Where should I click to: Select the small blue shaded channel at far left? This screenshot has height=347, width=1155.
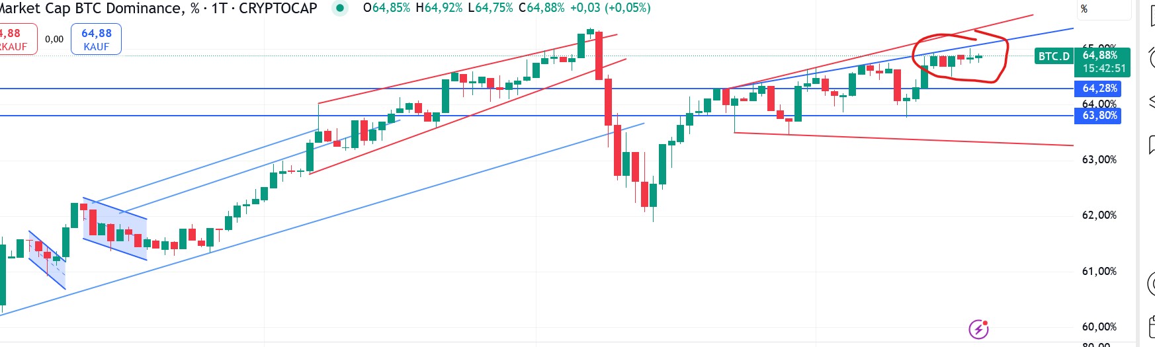click(47, 260)
